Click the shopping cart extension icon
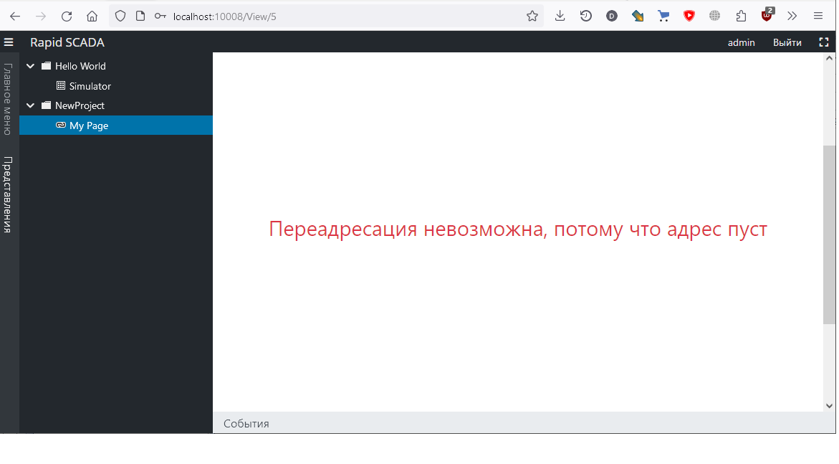 pyautogui.click(x=663, y=16)
